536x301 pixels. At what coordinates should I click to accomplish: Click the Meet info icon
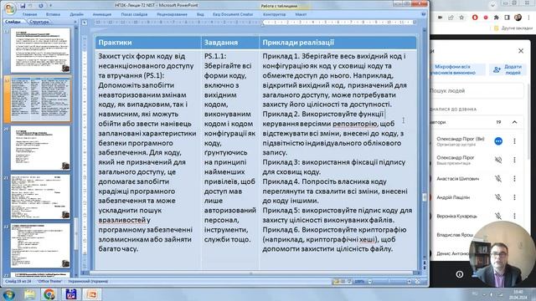(460, 274)
